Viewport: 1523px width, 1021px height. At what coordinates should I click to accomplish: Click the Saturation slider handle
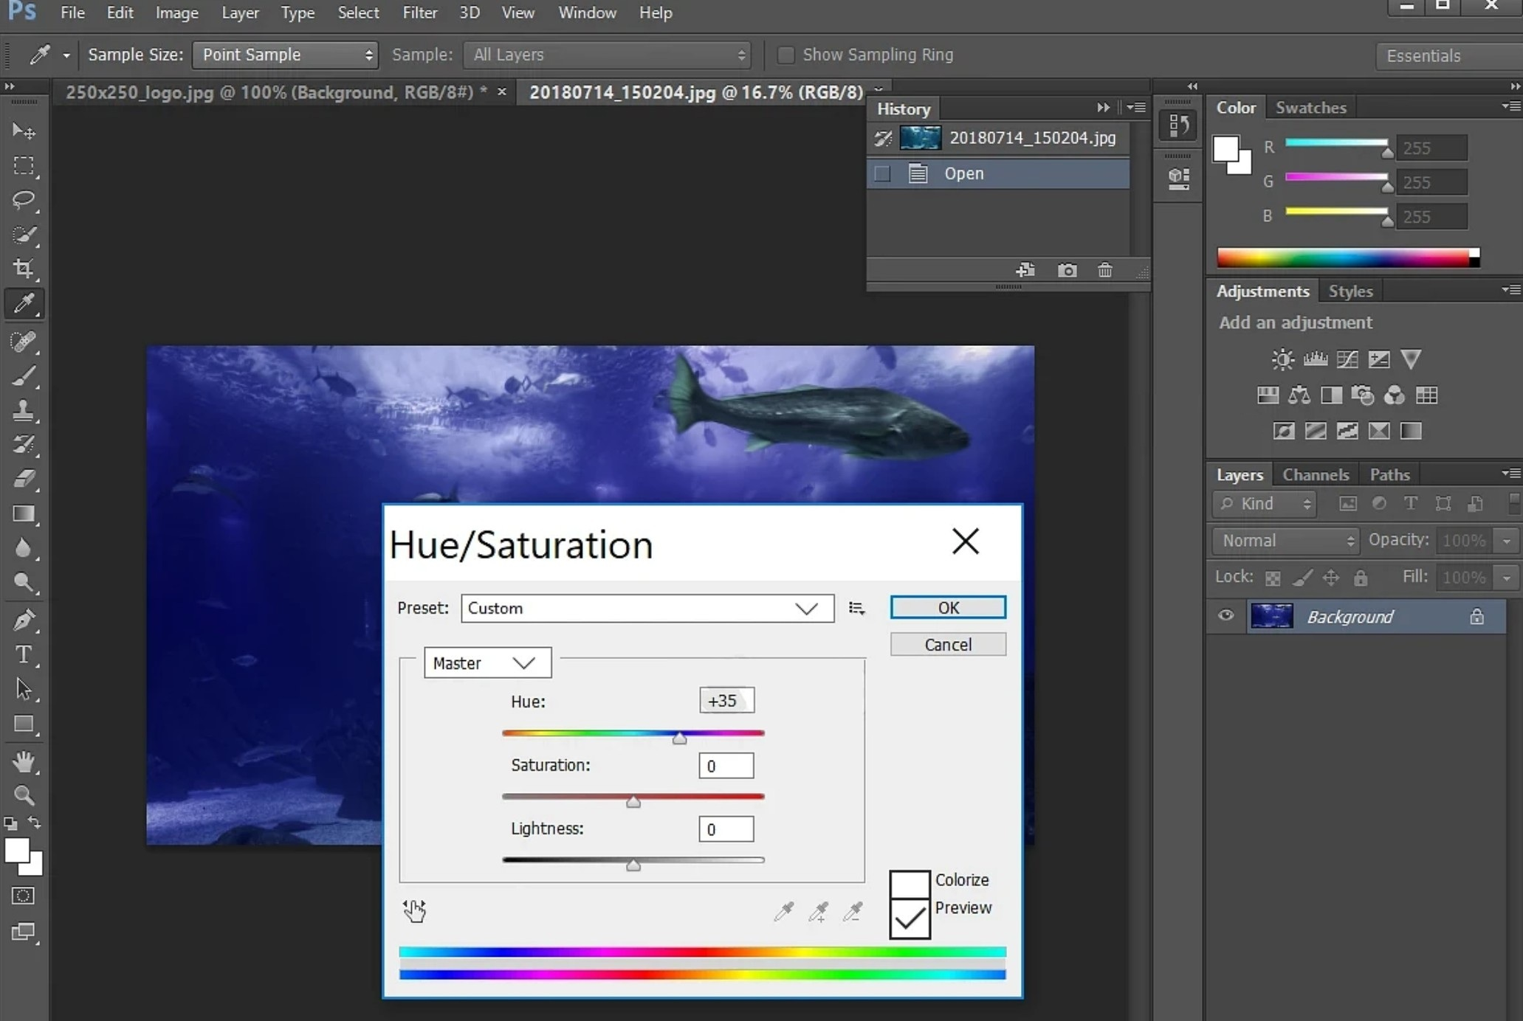click(633, 801)
